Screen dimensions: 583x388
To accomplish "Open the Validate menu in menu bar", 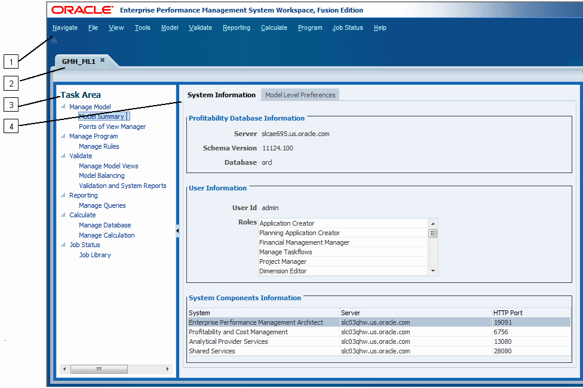I will pos(201,28).
